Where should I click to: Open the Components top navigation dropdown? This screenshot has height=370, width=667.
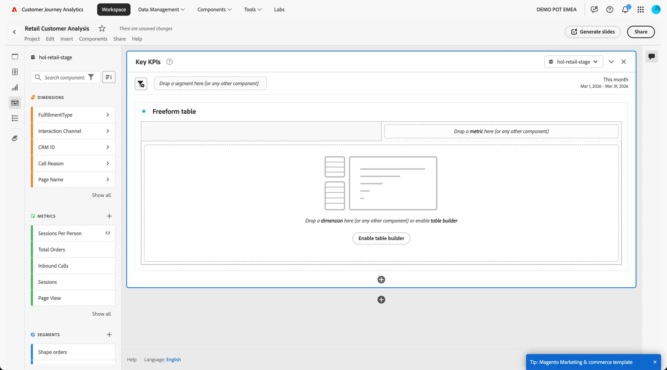[214, 10]
